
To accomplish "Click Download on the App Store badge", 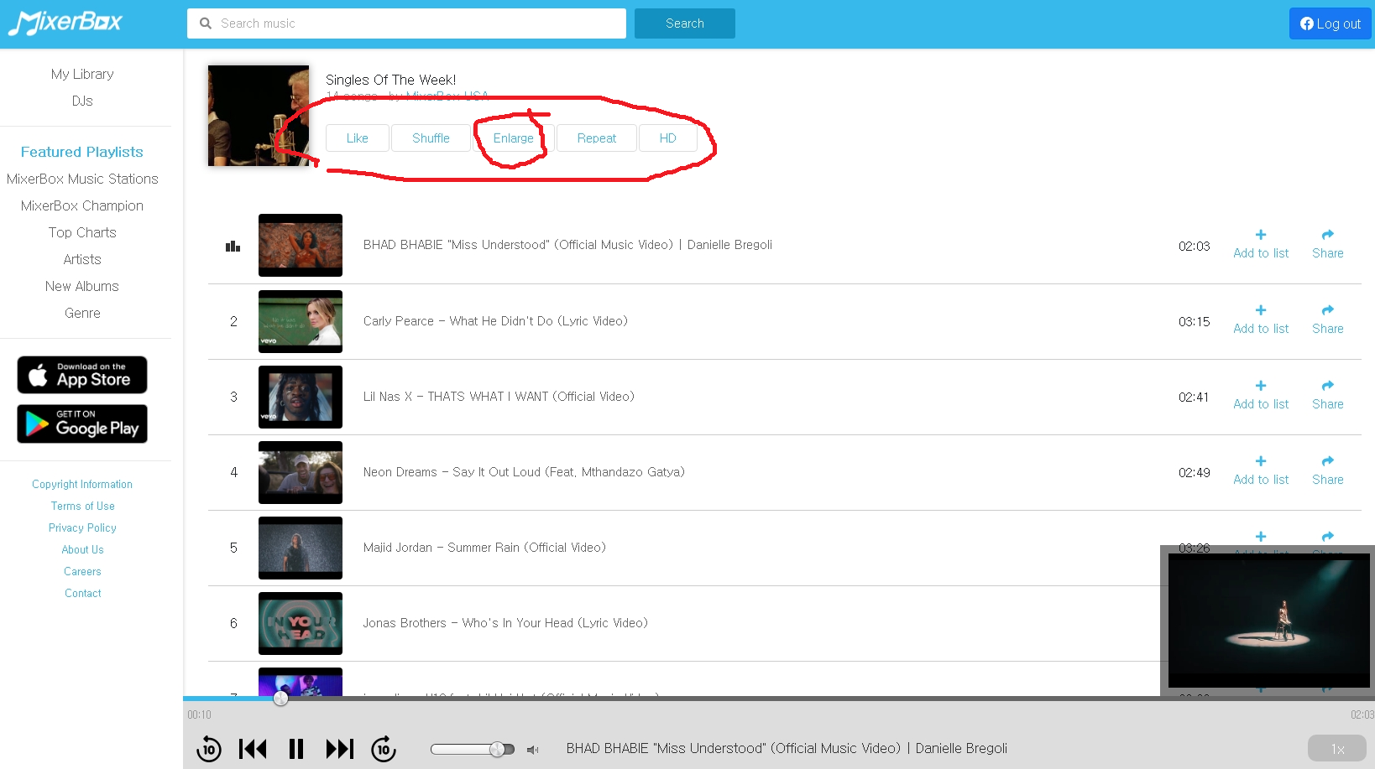I will click(x=82, y=375).
